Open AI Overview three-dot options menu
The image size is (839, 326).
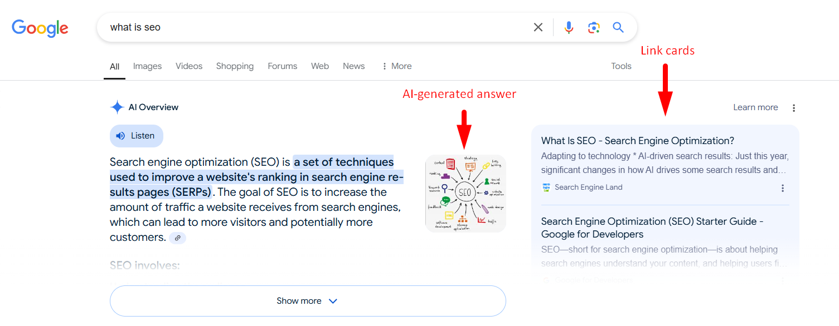tap(794, 108)
